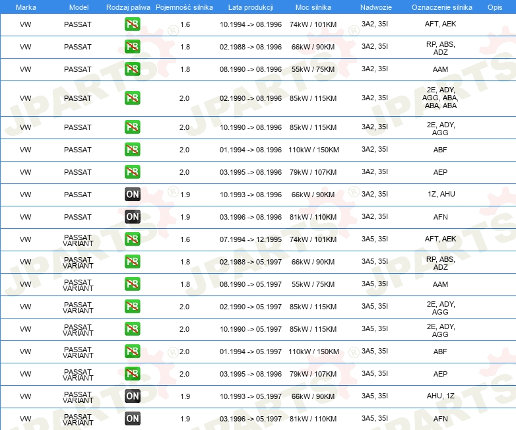
Task: Click the date range 08.1990 -> 05.1997
Action: tap(251, 284)
